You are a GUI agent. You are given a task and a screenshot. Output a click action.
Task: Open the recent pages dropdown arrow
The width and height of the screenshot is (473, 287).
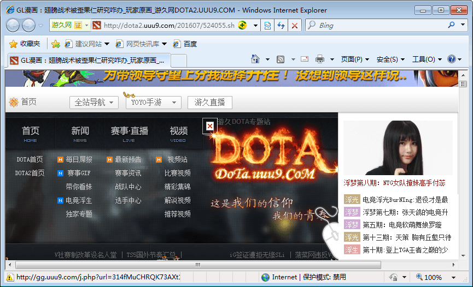pos(40,26)
